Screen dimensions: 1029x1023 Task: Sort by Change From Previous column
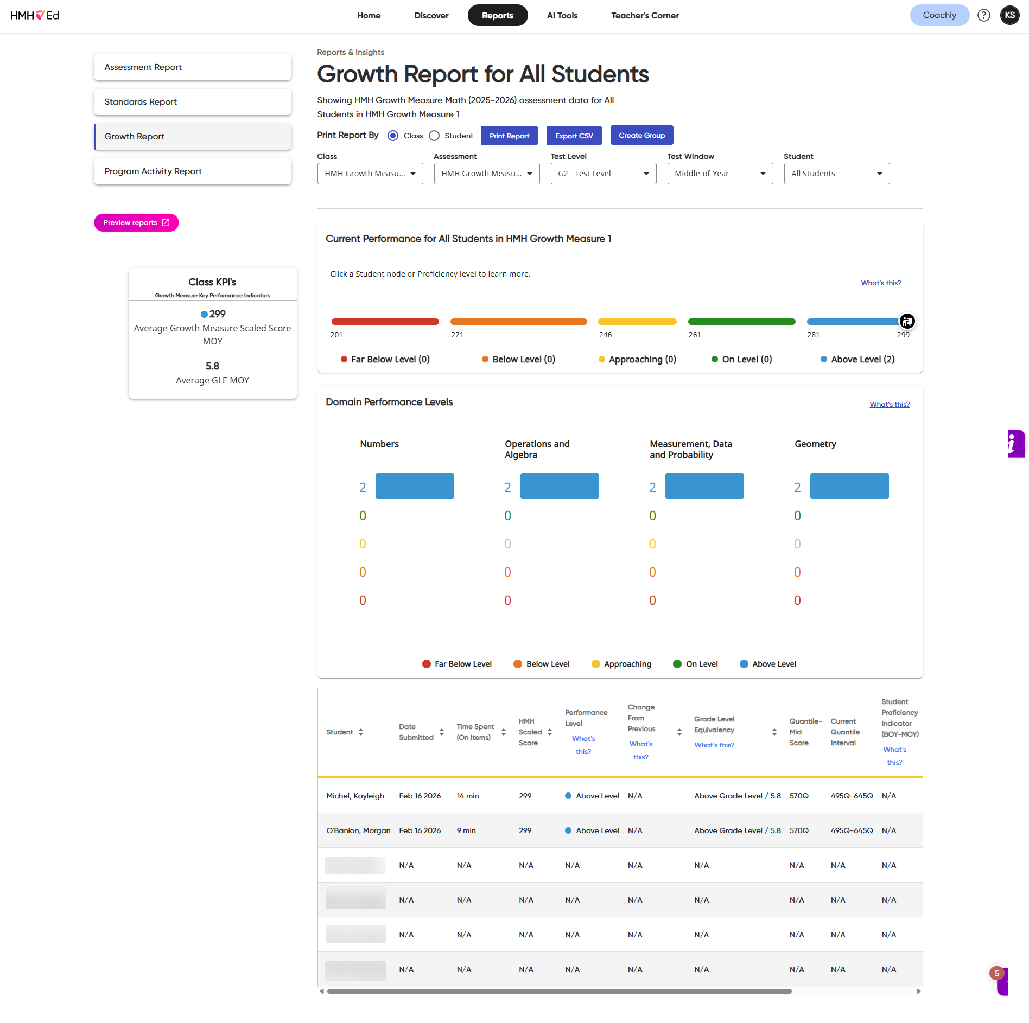pos(679,732)
